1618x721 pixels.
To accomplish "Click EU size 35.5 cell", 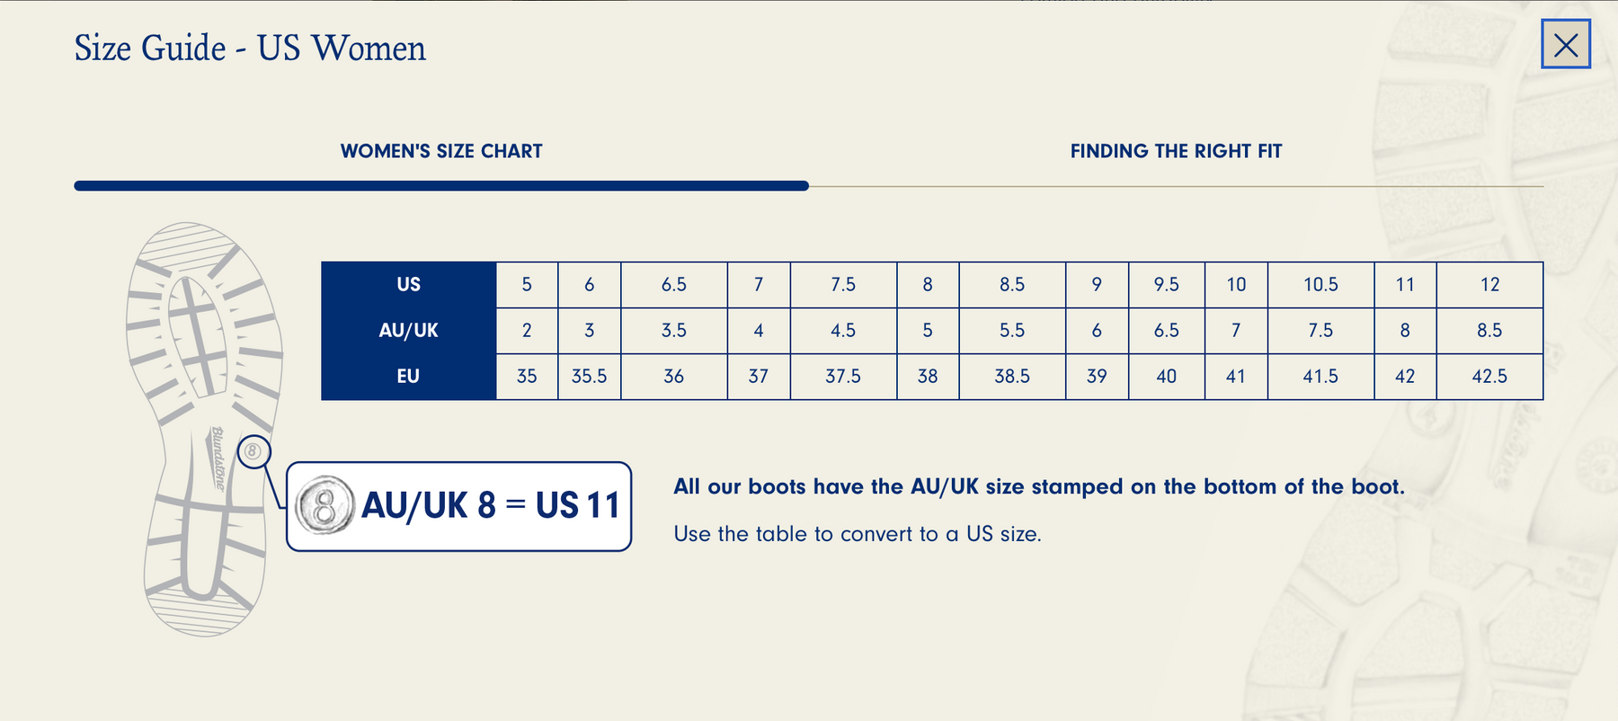I will 589,377.
